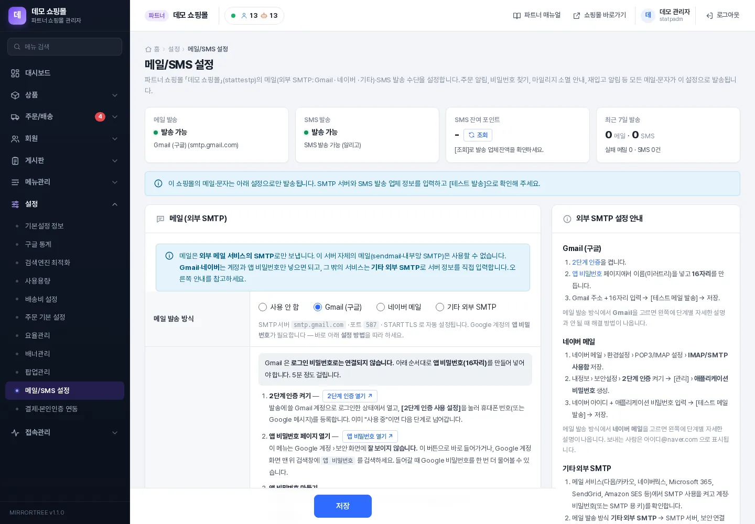Open 기본설정 정보 submenu item
The width and height of the screenshot is (755, 524).
coord(64,226)
